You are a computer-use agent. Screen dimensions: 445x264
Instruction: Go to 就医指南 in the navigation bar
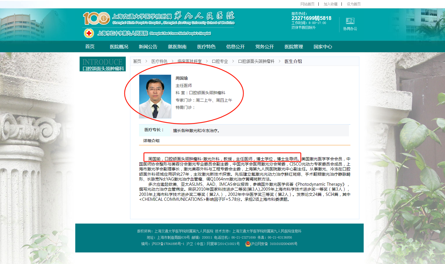tap(177, 47)
